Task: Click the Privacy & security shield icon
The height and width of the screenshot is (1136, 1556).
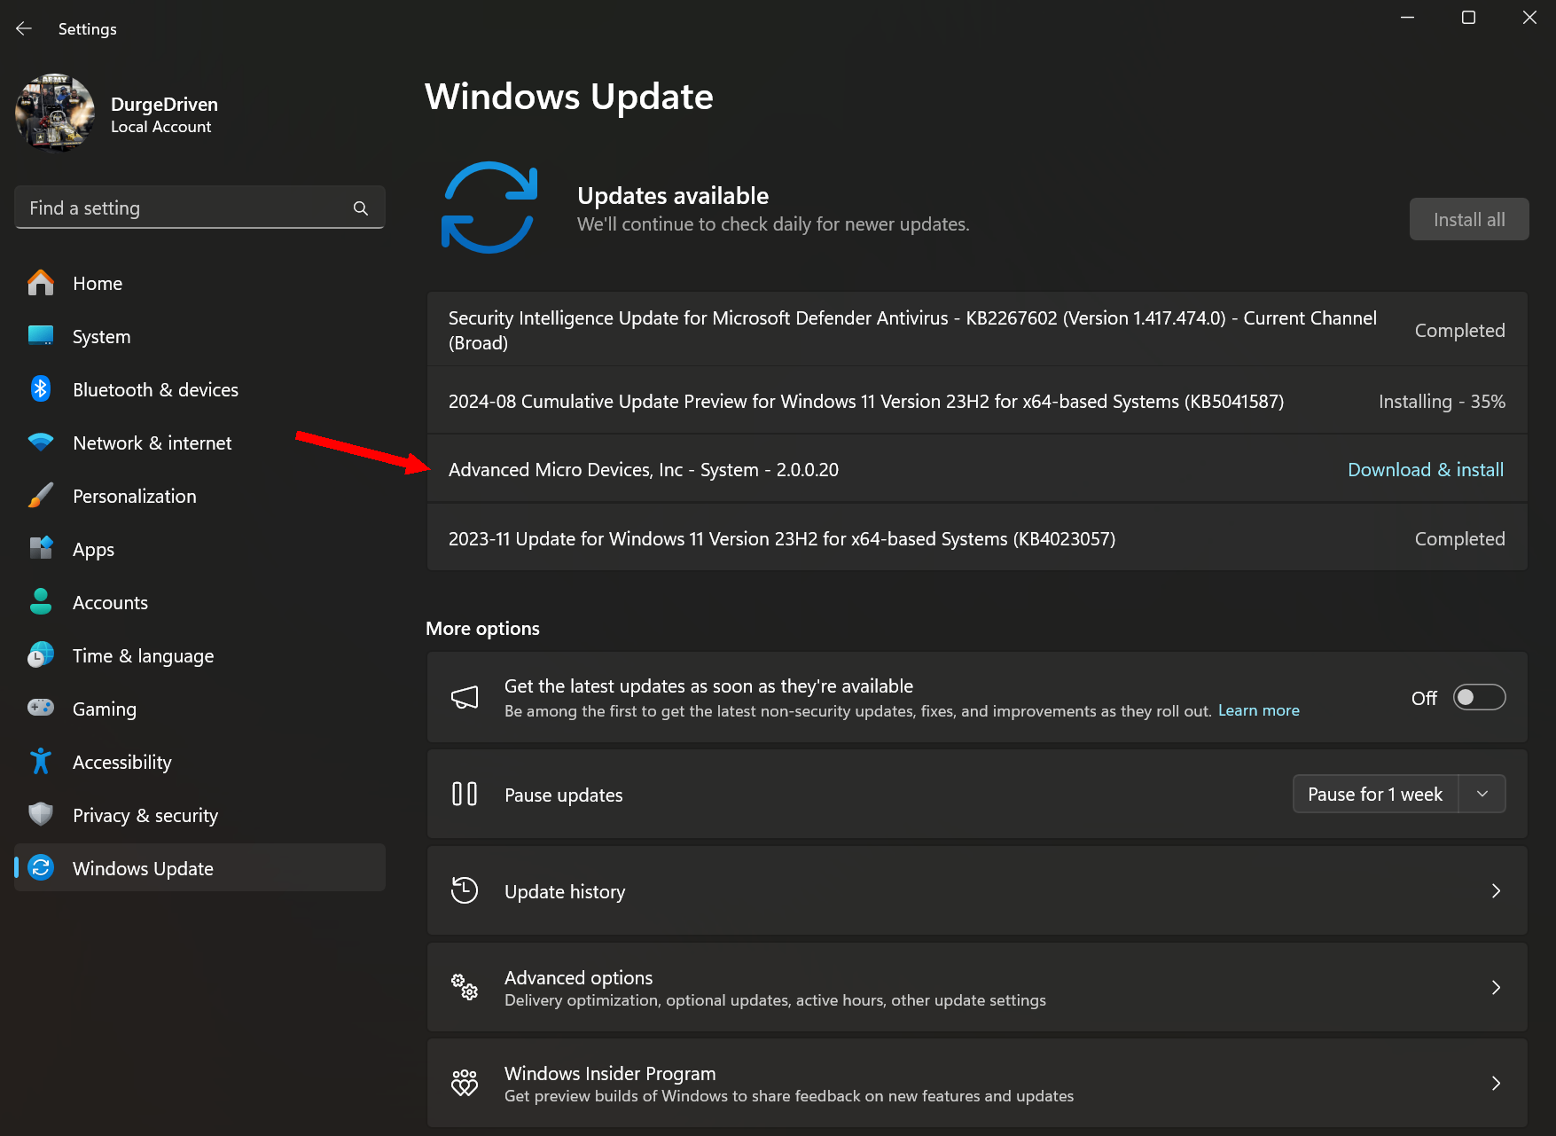Action: pyautogui.click(x=41, y=814)
